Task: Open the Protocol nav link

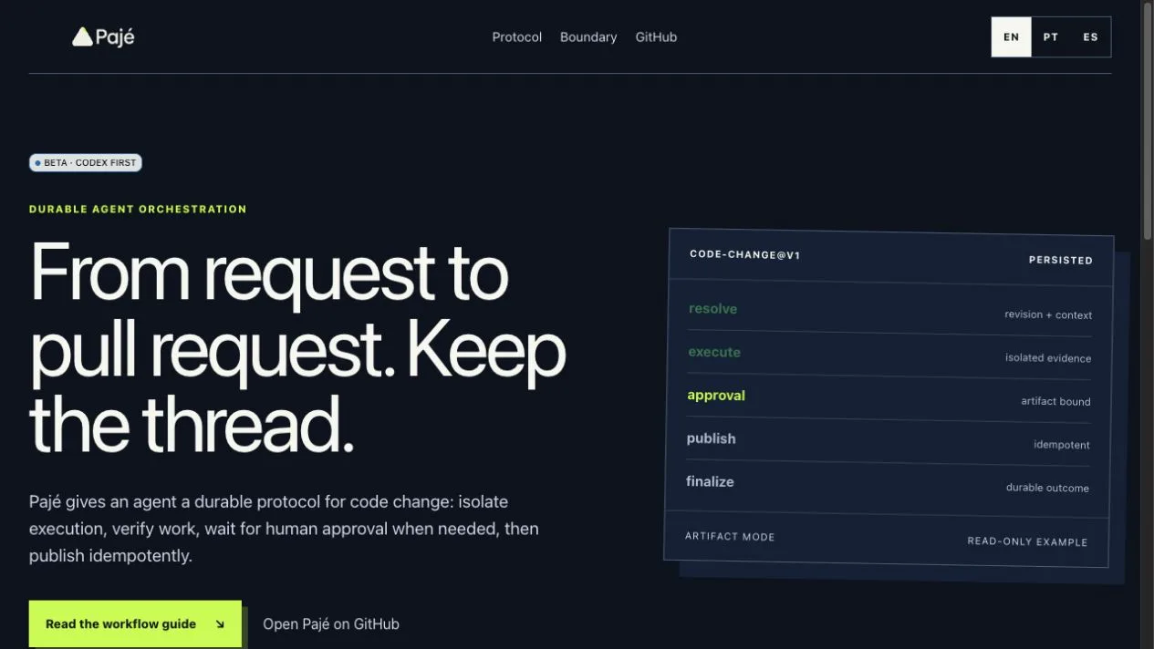Action: (x=517, y=37)
